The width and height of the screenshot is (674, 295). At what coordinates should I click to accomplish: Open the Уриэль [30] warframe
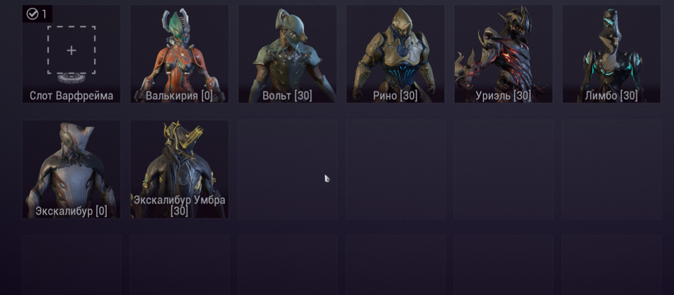(x=503, y=54)
